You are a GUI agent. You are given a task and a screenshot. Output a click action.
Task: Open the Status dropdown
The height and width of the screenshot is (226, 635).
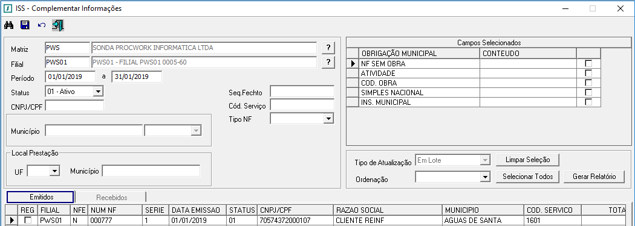click(x=98, y=92)
